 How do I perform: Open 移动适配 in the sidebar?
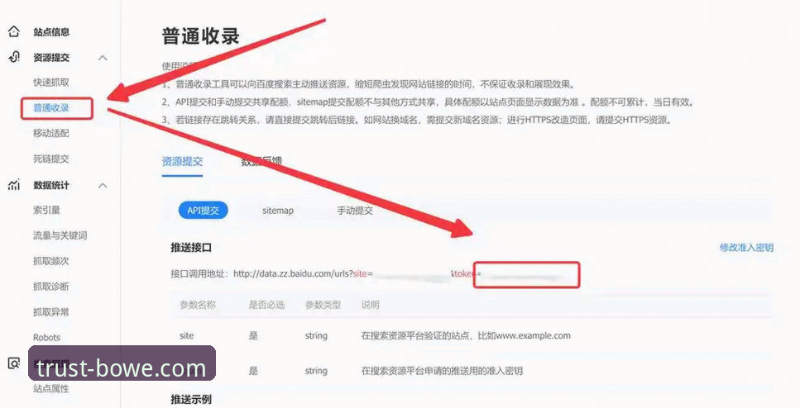[51, 134]
